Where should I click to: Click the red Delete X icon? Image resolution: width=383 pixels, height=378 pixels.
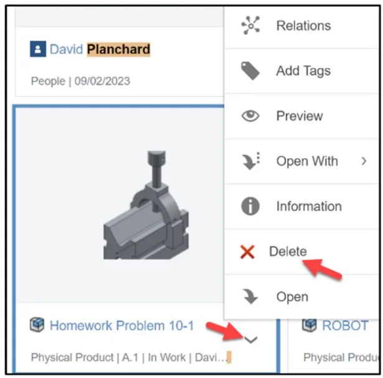(x=248, y=252)
